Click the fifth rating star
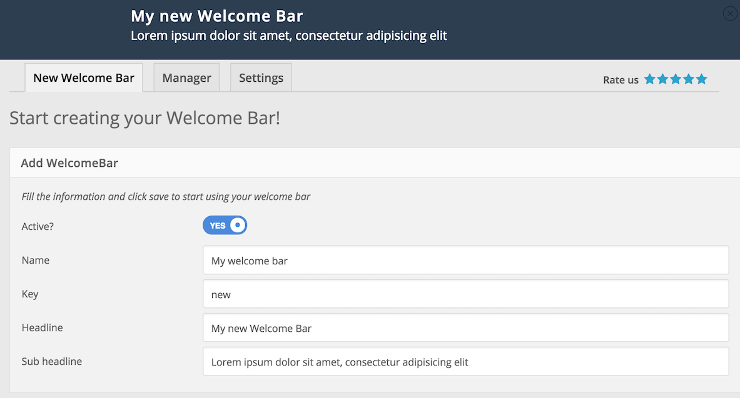This screenshot has width=740, height=398. coord(701,79)
